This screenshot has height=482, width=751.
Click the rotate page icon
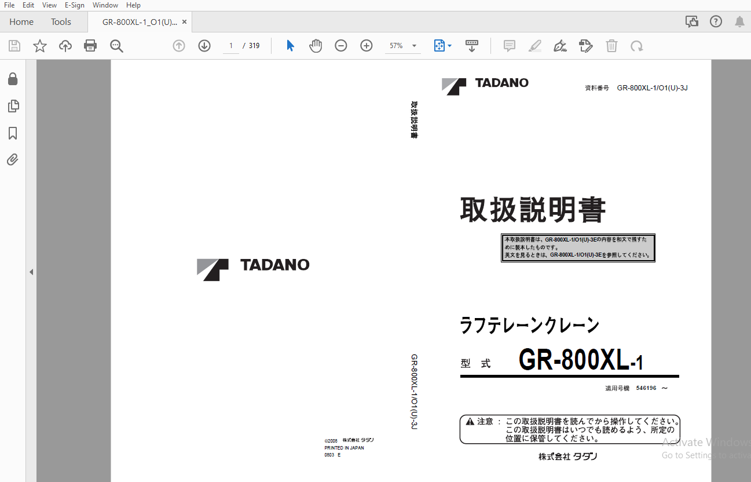637,46
